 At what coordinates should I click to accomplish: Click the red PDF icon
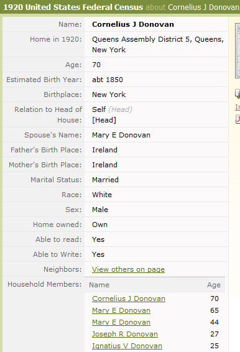tap(238, 119)
